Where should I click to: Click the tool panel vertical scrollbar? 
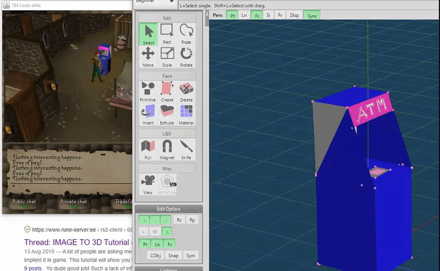[x=207, y=19]
